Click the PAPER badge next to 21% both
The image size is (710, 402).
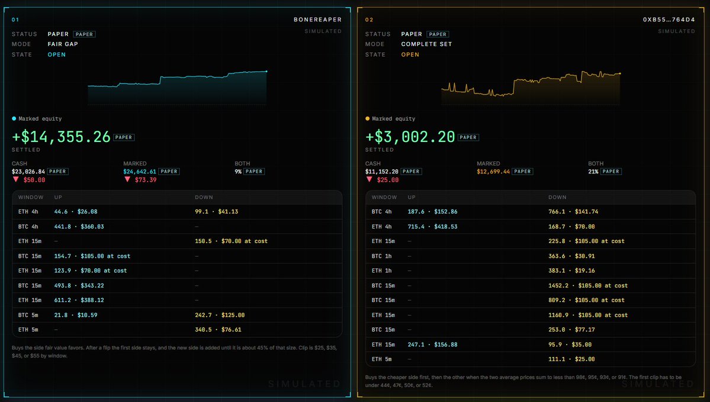(x=611, y=171)
